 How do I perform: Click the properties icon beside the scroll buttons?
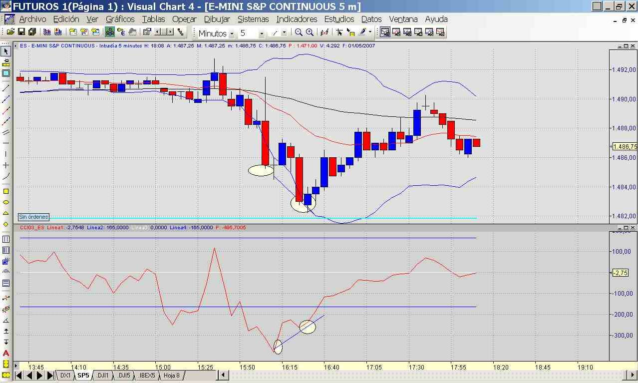click(x=147, y=32)
